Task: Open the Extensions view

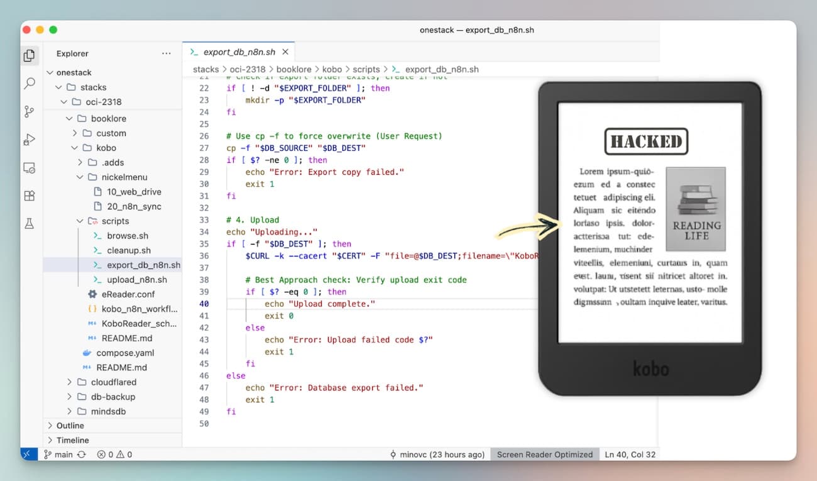Action: coord(30,196)
